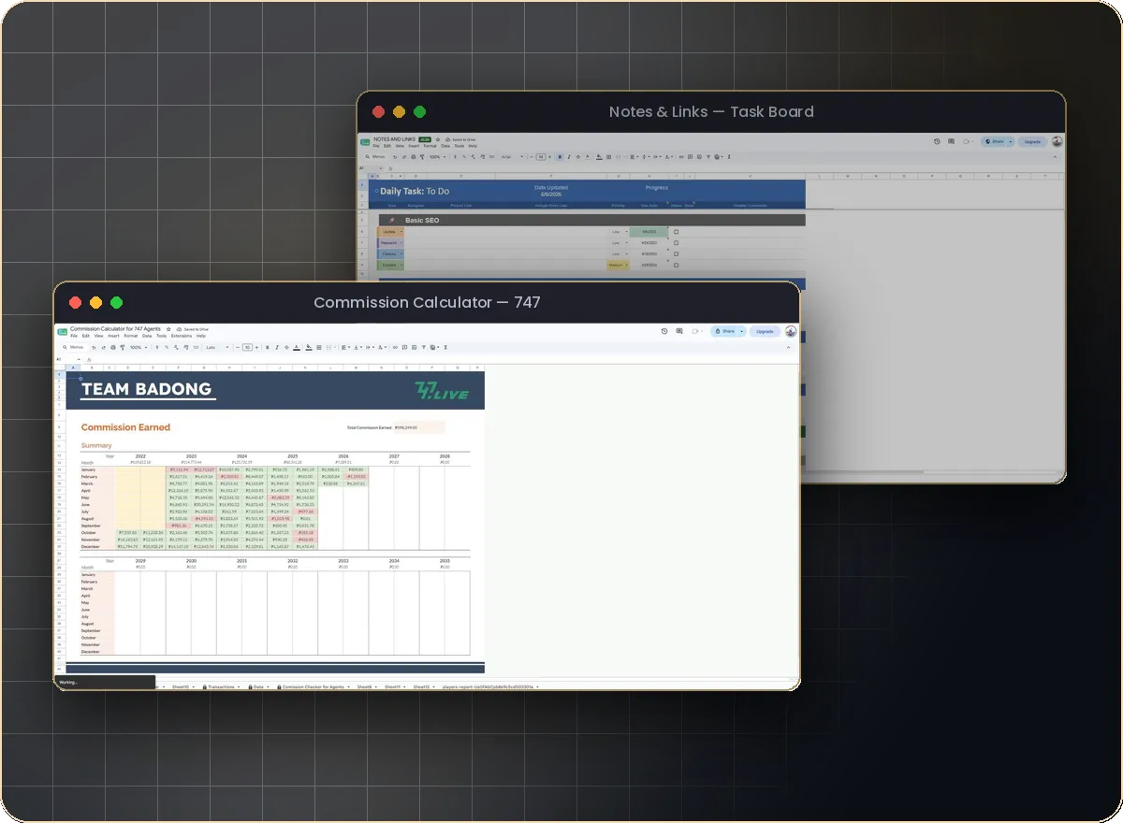Click the TEAM BADONG title cell
This screenshot has width=1123, height=823.
[146, 389]
